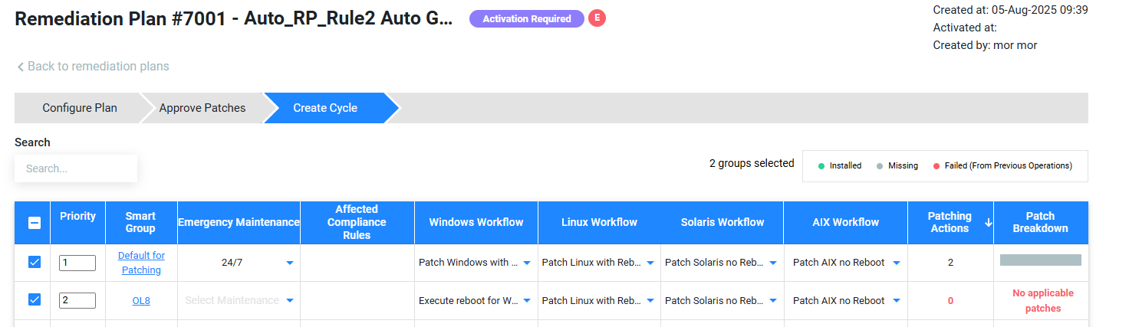
Task: Expand Execute reboot Windows workflow dropdown
Action: 526,301
